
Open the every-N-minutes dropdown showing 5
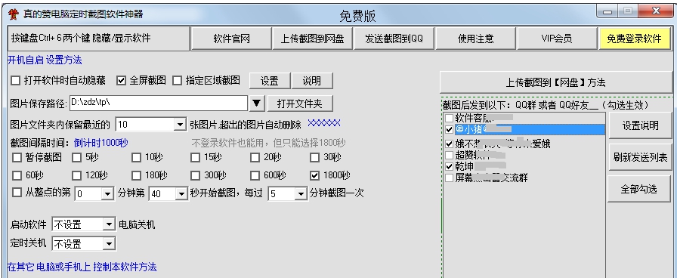pyautogui.click(x=301, y=194)
